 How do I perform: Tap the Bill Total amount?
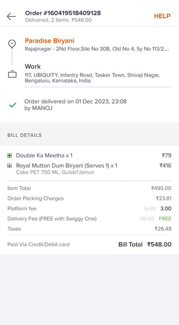[159, 245]
